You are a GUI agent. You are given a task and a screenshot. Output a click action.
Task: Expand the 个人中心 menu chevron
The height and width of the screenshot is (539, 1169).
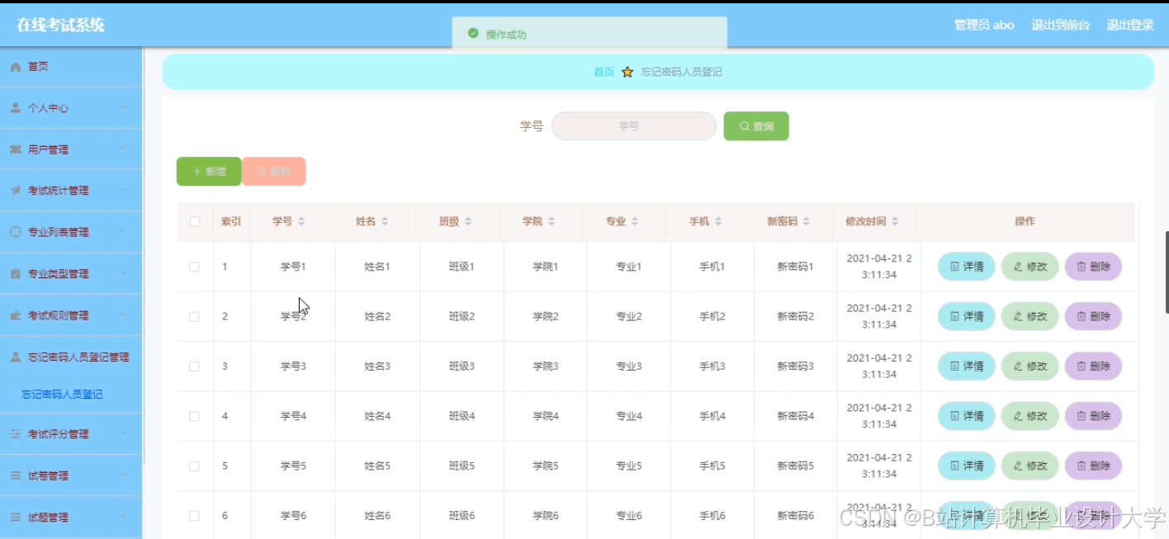pos(123,107)
